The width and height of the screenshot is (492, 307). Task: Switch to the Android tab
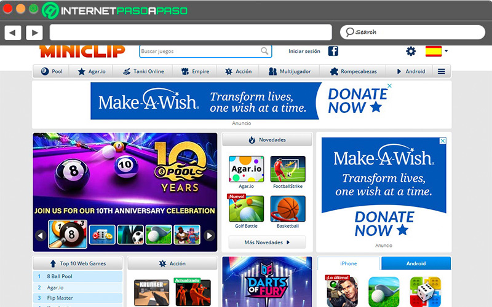[416, 263]
